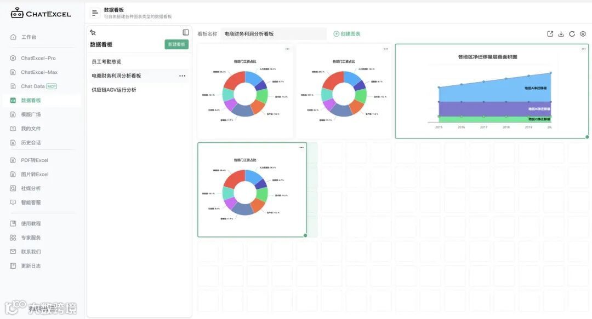Image resolution: width=592 pixels, height=319 pixels.
Task: Click the 我的文件 folder icon
Action: tap(13, 129)
